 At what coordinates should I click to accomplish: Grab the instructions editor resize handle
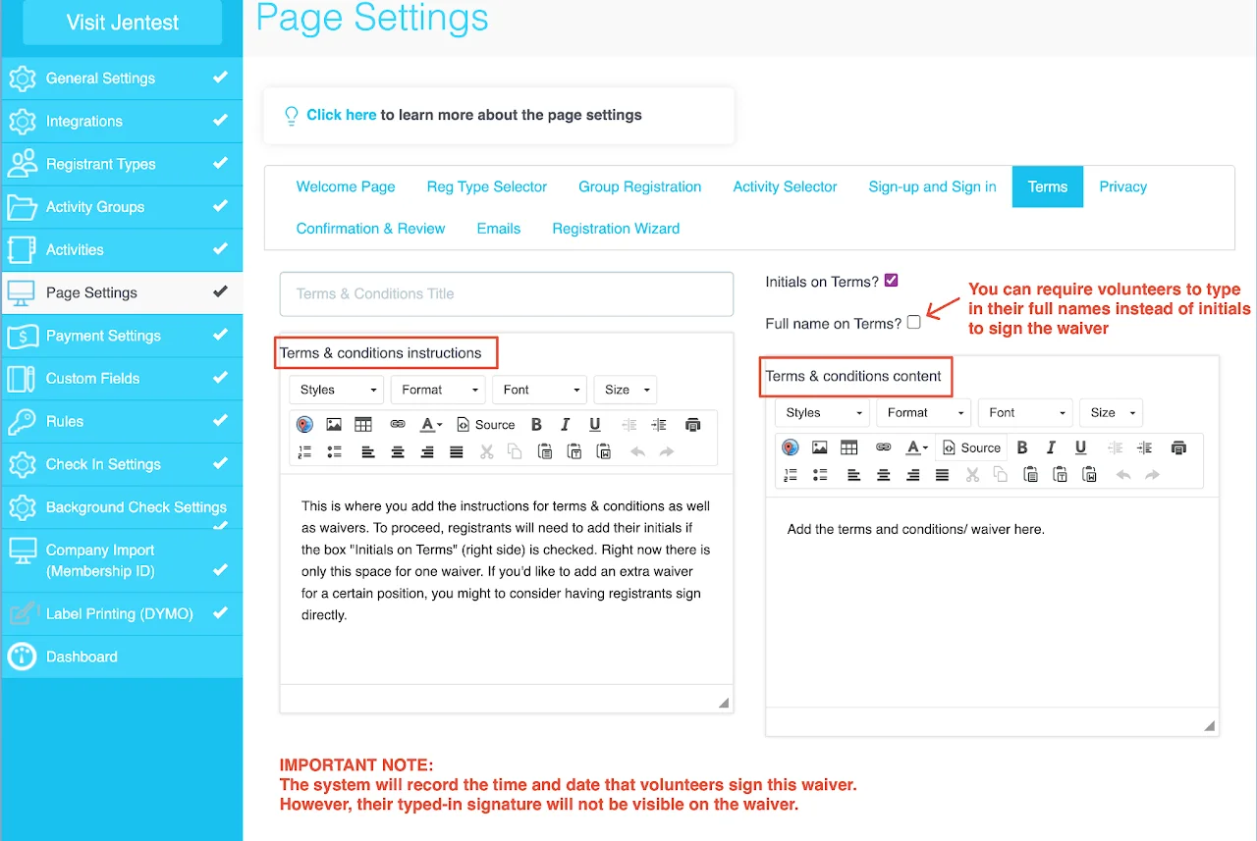pyautogui.click(x=724, y=703)
